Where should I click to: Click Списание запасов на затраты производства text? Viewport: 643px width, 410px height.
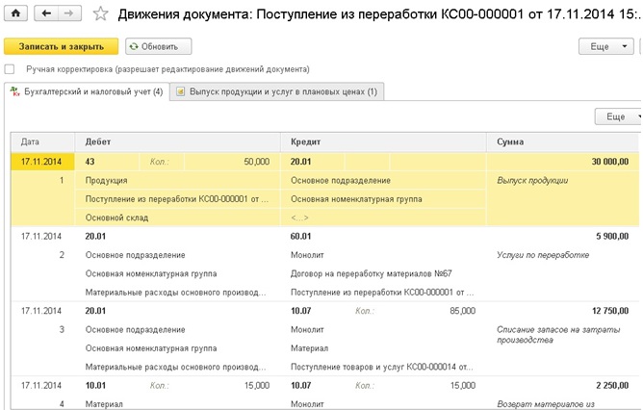point(558,335)
